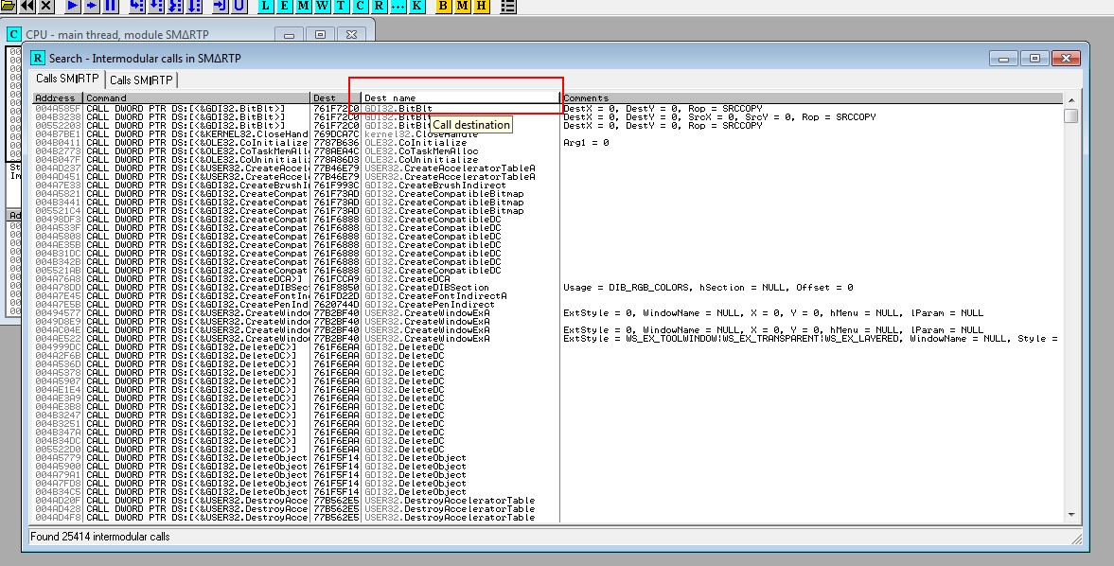Open Run trace via the dots icon
Screen dimensions: 1114x566
point(398,6)
